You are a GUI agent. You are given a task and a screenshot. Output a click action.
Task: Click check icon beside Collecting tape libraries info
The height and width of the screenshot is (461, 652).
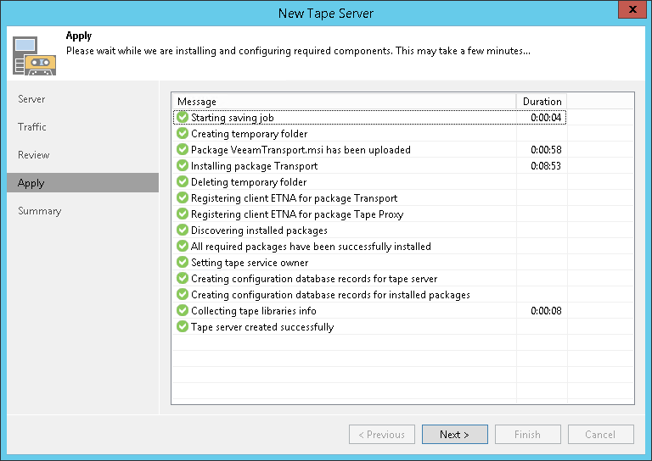click(x=182, y=311)
